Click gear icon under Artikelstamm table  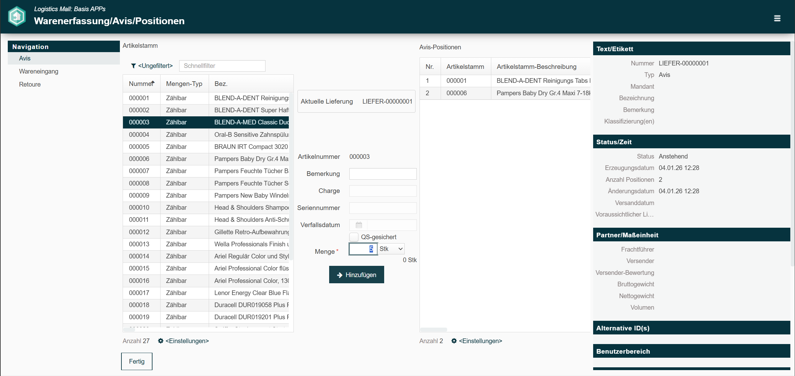(x=161, y=341)
